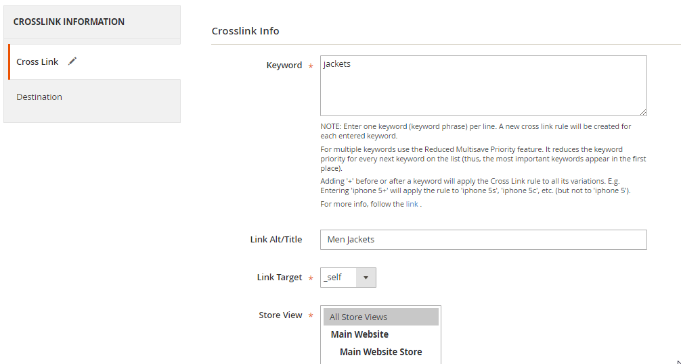
Task: Click the Link Target label
Action: click(280, 278)
